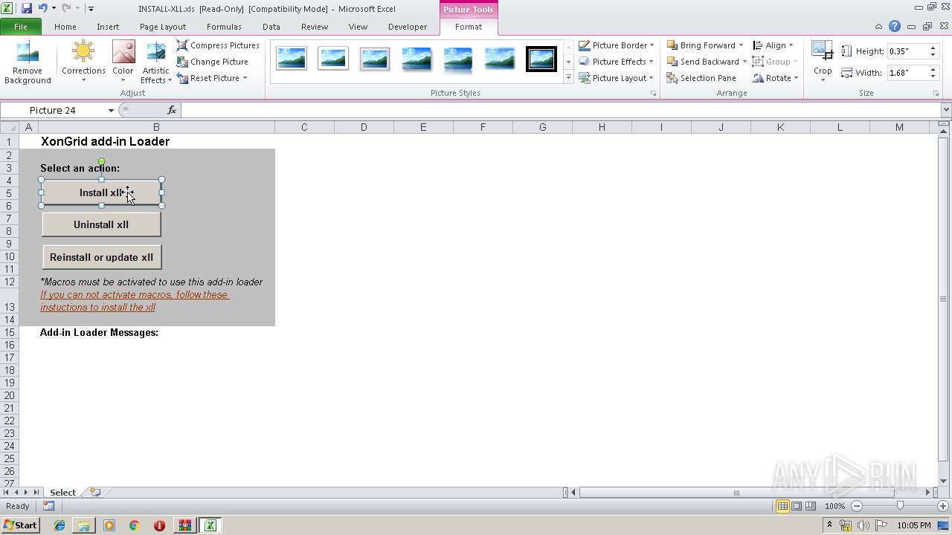Switch to Page Layout view icon

pos(797,506)
